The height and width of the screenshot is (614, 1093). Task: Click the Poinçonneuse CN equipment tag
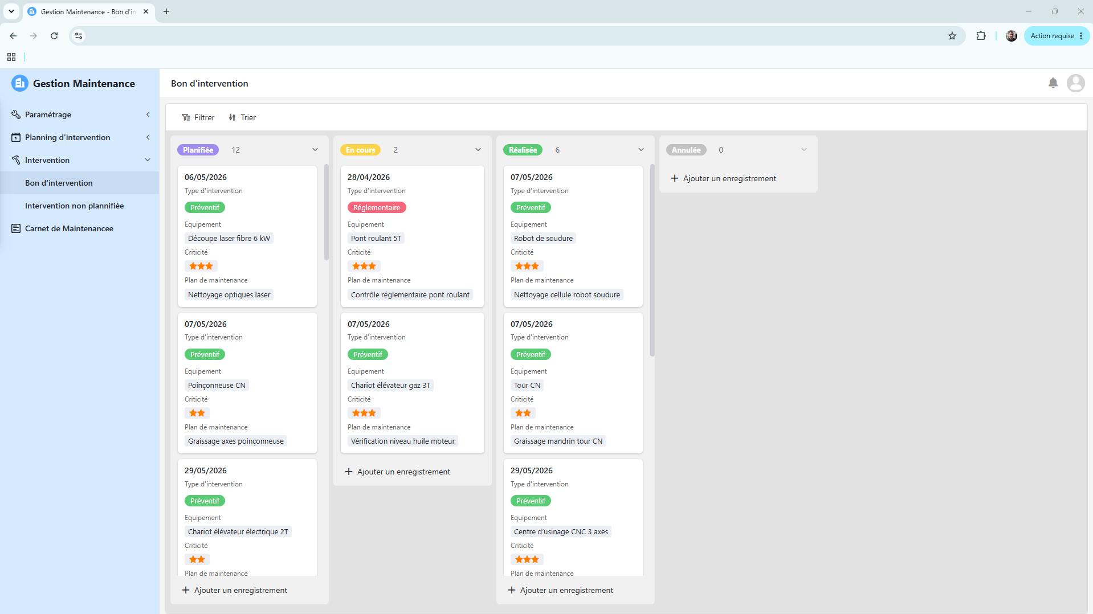point(217,385)
